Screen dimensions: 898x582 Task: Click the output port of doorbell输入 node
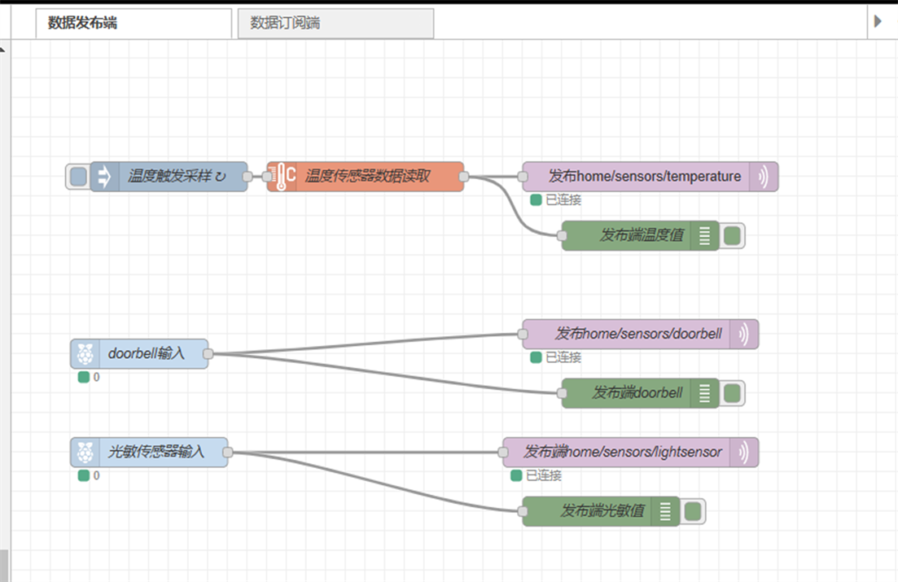208,354
